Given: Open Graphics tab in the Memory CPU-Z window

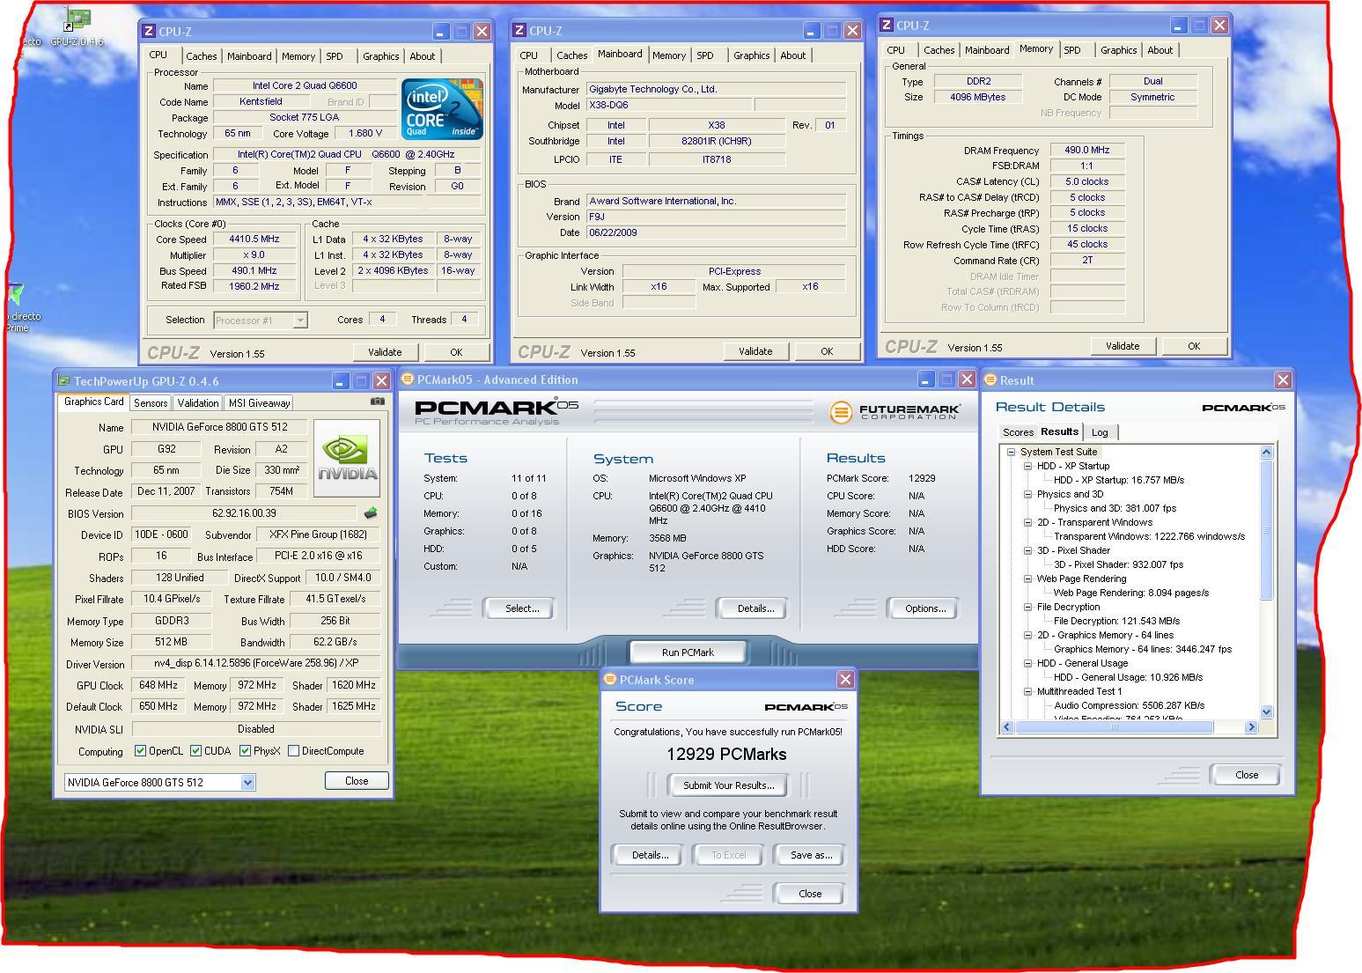Looking at the screenshot, I should click(x=1118, y=50).
